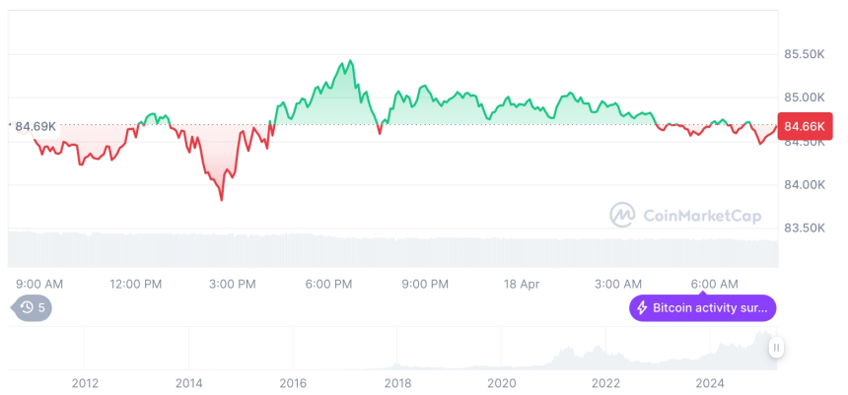
Task: Click the 6:00 PM time axis label
Action: coord(329,284)
